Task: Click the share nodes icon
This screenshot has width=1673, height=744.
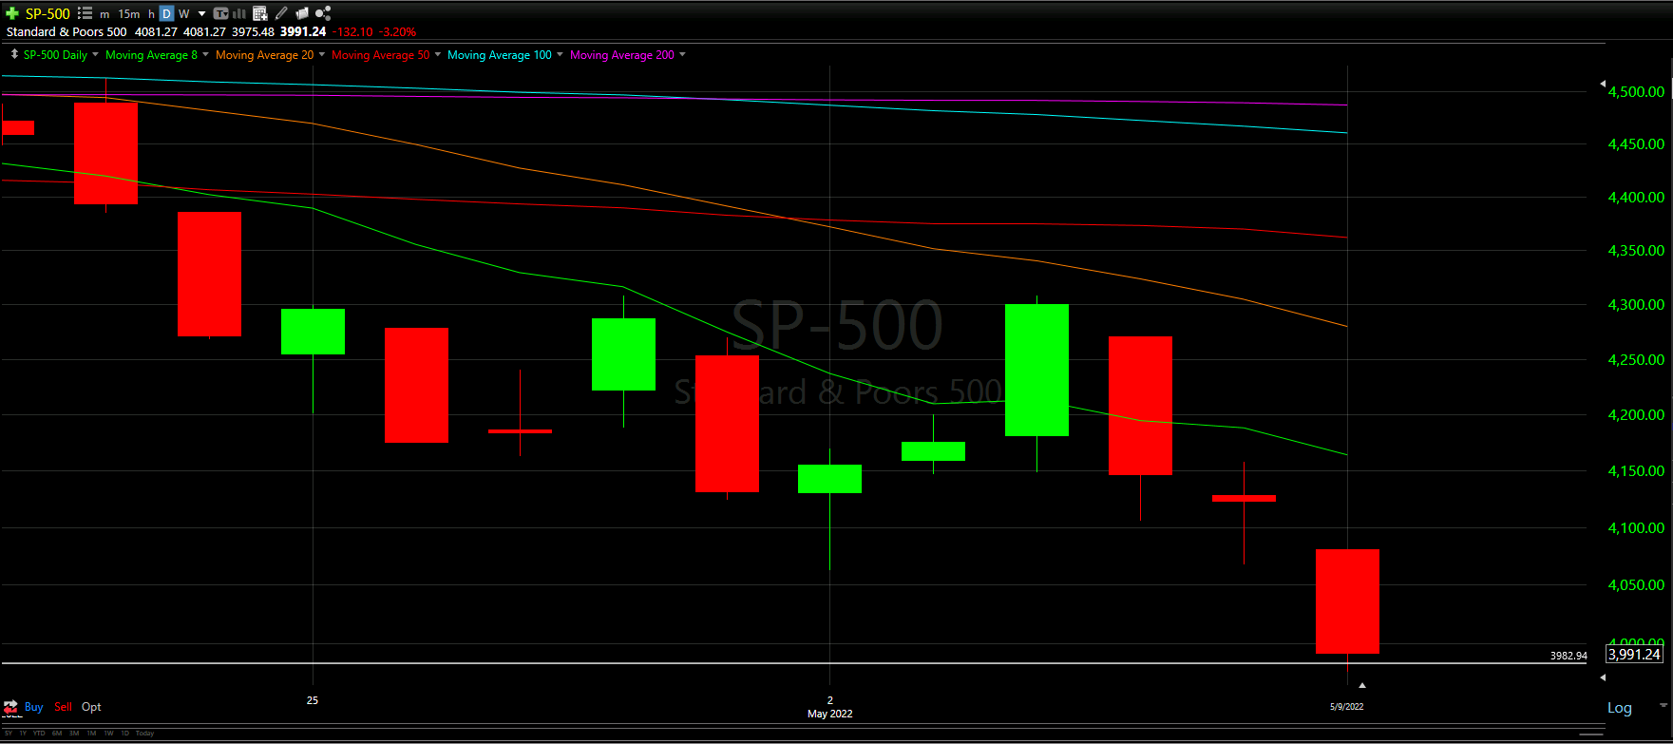Action: (323, 13)
